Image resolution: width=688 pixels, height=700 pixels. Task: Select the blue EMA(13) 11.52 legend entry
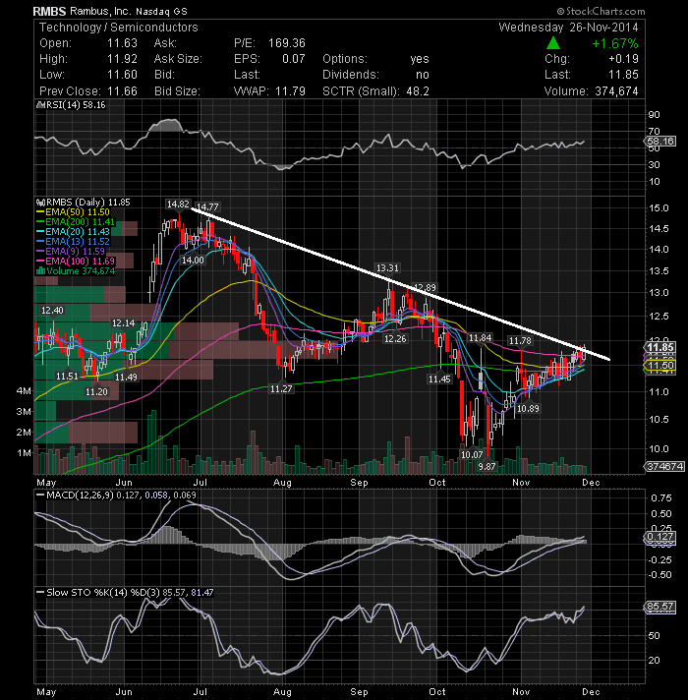coord(73,242)
